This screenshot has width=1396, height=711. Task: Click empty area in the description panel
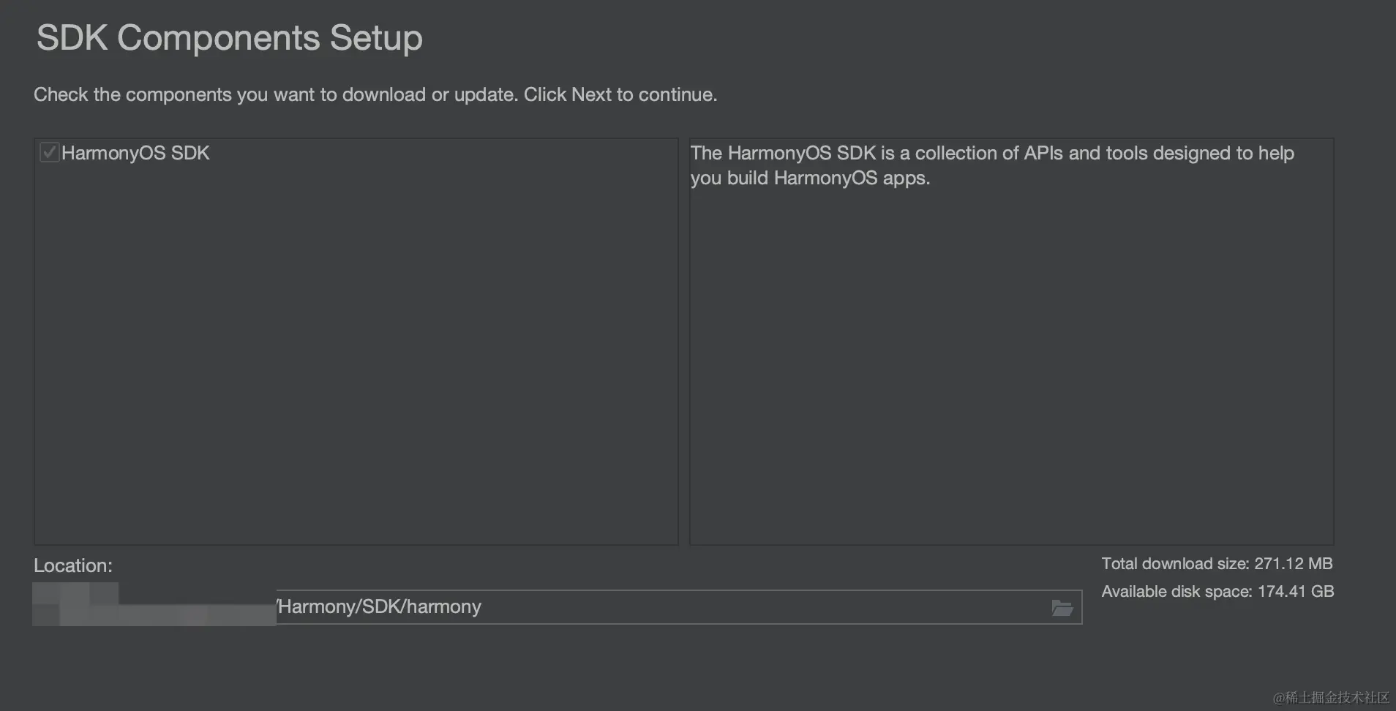click(1011, 366)
